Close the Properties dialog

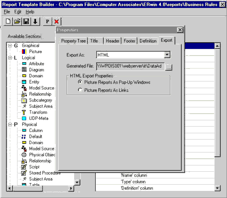[180, 30]
